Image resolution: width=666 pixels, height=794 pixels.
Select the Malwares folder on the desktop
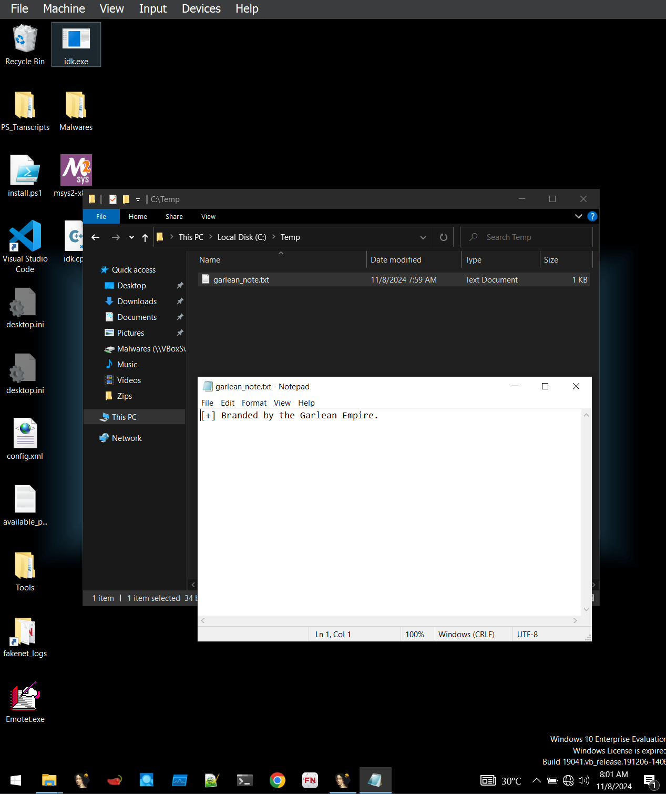click(x=76, y=111)
